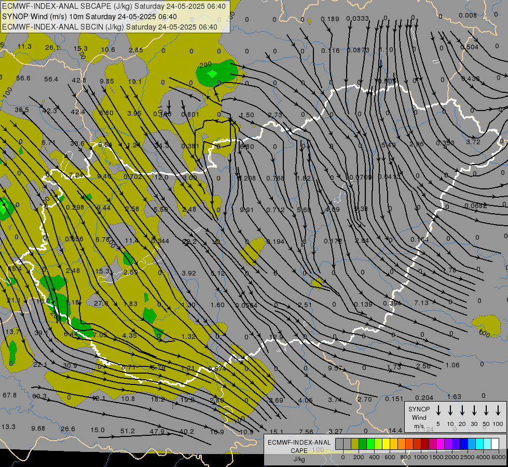Select the dark green CAPE scale swatch
The image size is (508, 467).
[x=363, y=444]
